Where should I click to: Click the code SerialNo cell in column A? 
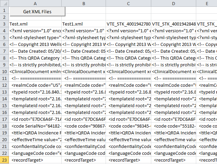coord(35,126)
